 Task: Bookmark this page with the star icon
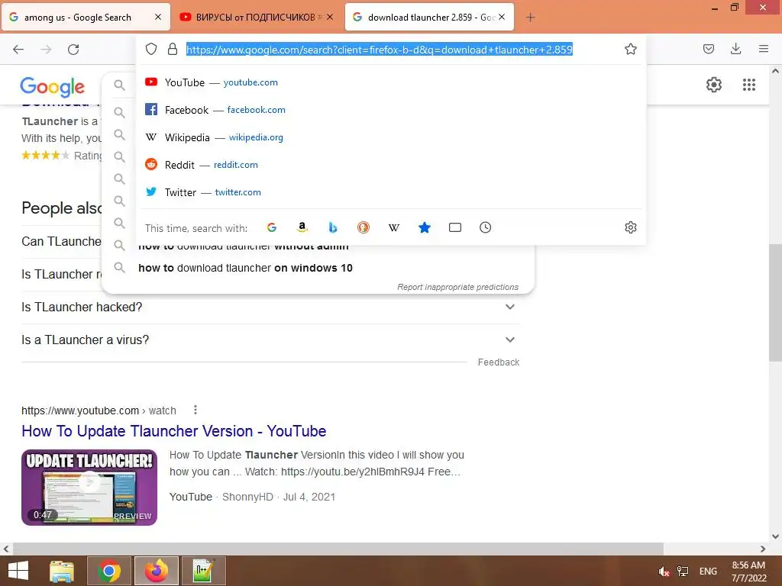point(630,49)
